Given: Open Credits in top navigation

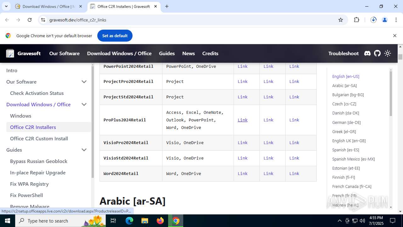Looking at the screenshot, I should point(210,53).
